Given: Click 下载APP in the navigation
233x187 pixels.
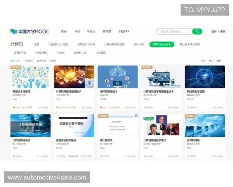Looking at the screenshot, I should (123, 31).
